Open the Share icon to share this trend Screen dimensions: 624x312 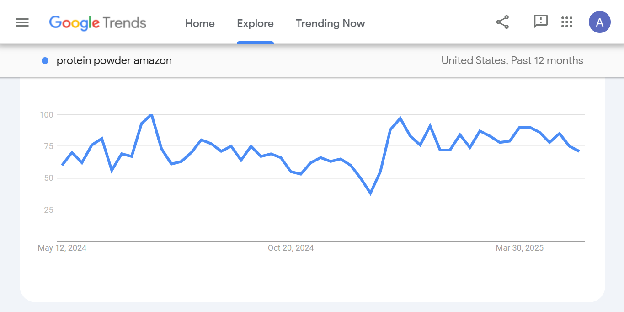coord(502,22)
